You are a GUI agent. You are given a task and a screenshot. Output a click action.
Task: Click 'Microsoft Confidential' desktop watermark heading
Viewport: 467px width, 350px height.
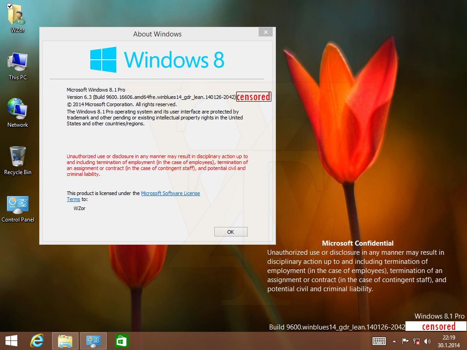click(x=358, y=243)
